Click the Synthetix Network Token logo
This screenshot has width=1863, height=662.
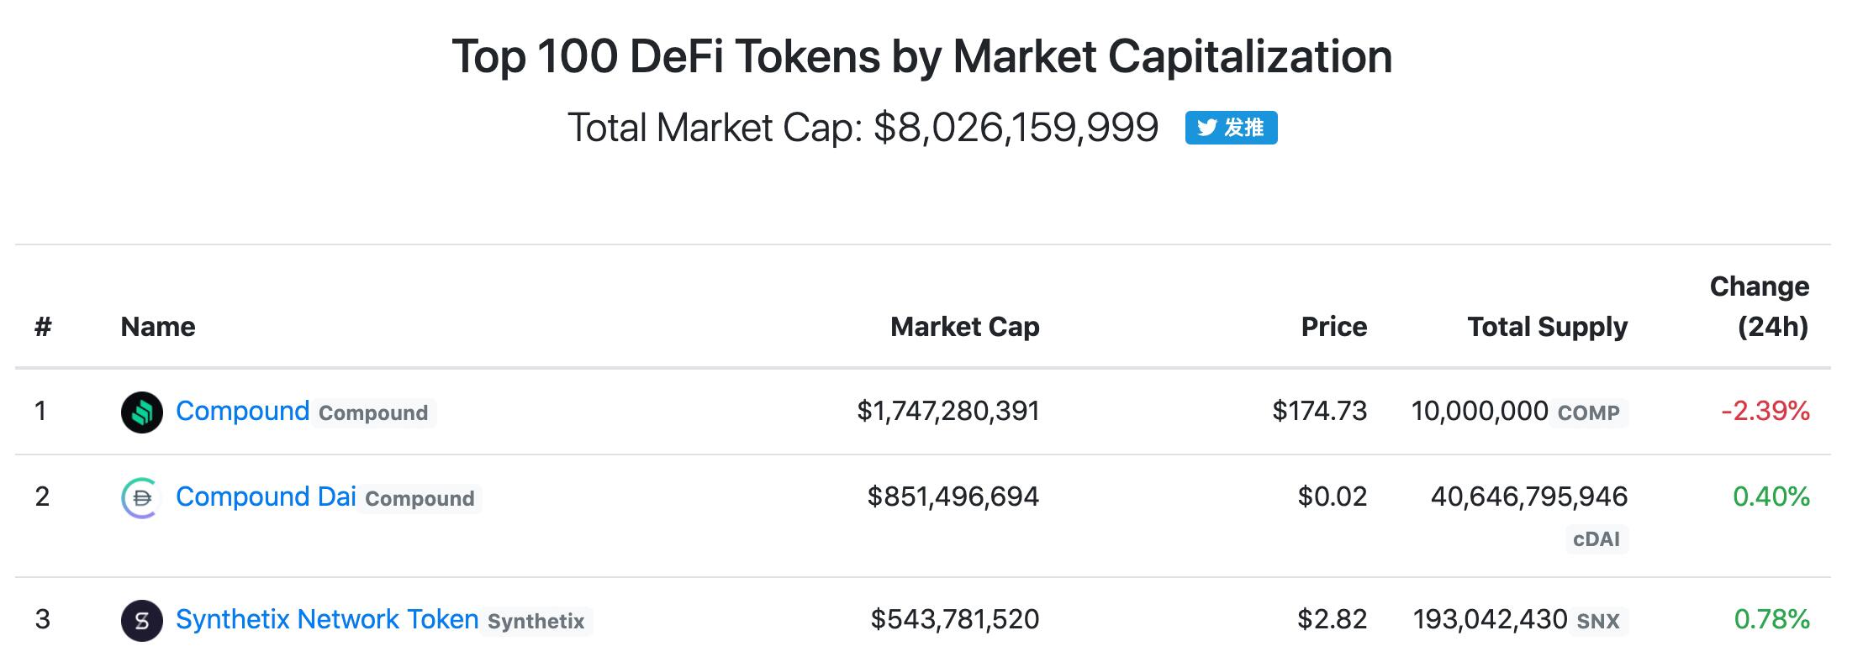point(142,619)
